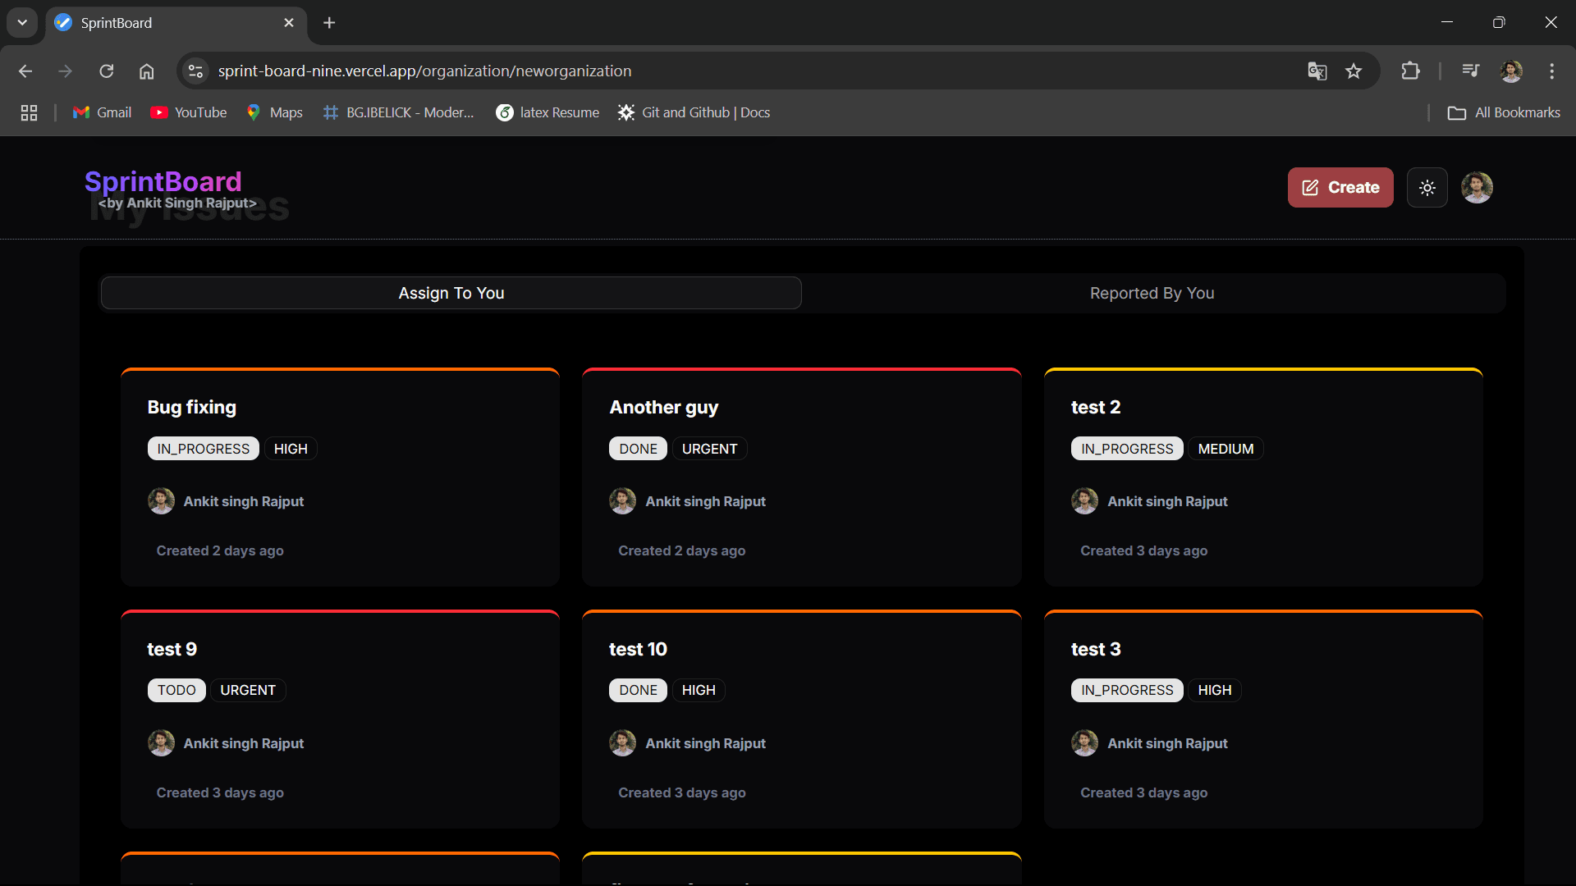Click HIGH badge on test 10 card

699,690
